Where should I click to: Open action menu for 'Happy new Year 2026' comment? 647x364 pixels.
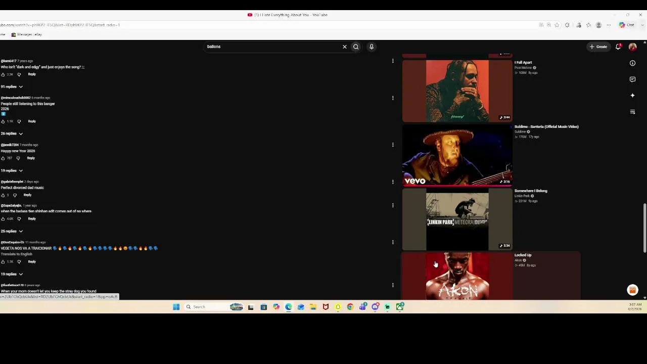pos(393,145)
